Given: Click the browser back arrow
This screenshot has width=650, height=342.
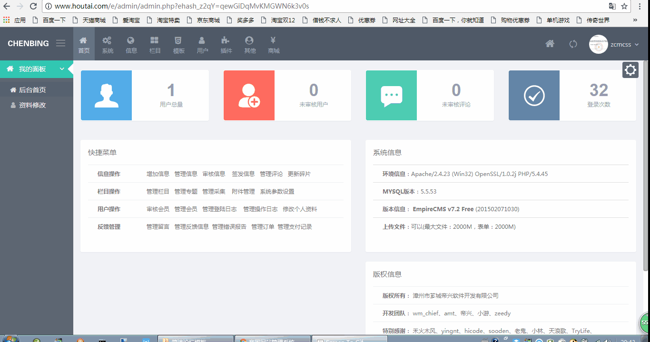Looking at the screenshot, I should tap(7, 6).
